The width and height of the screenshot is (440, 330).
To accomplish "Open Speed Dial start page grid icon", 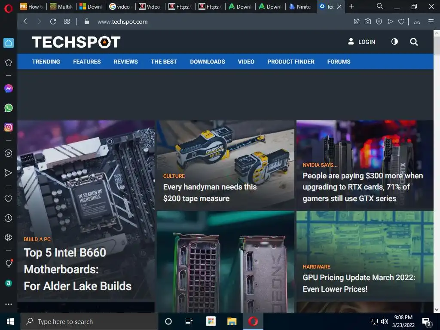I will (x=67, y=21).
